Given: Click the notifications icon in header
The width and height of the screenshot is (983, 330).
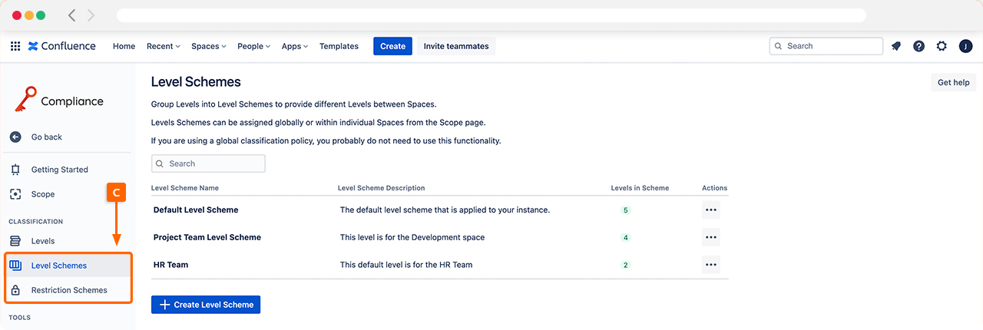Looking at the screenshot, I should (x=895, y=46).
